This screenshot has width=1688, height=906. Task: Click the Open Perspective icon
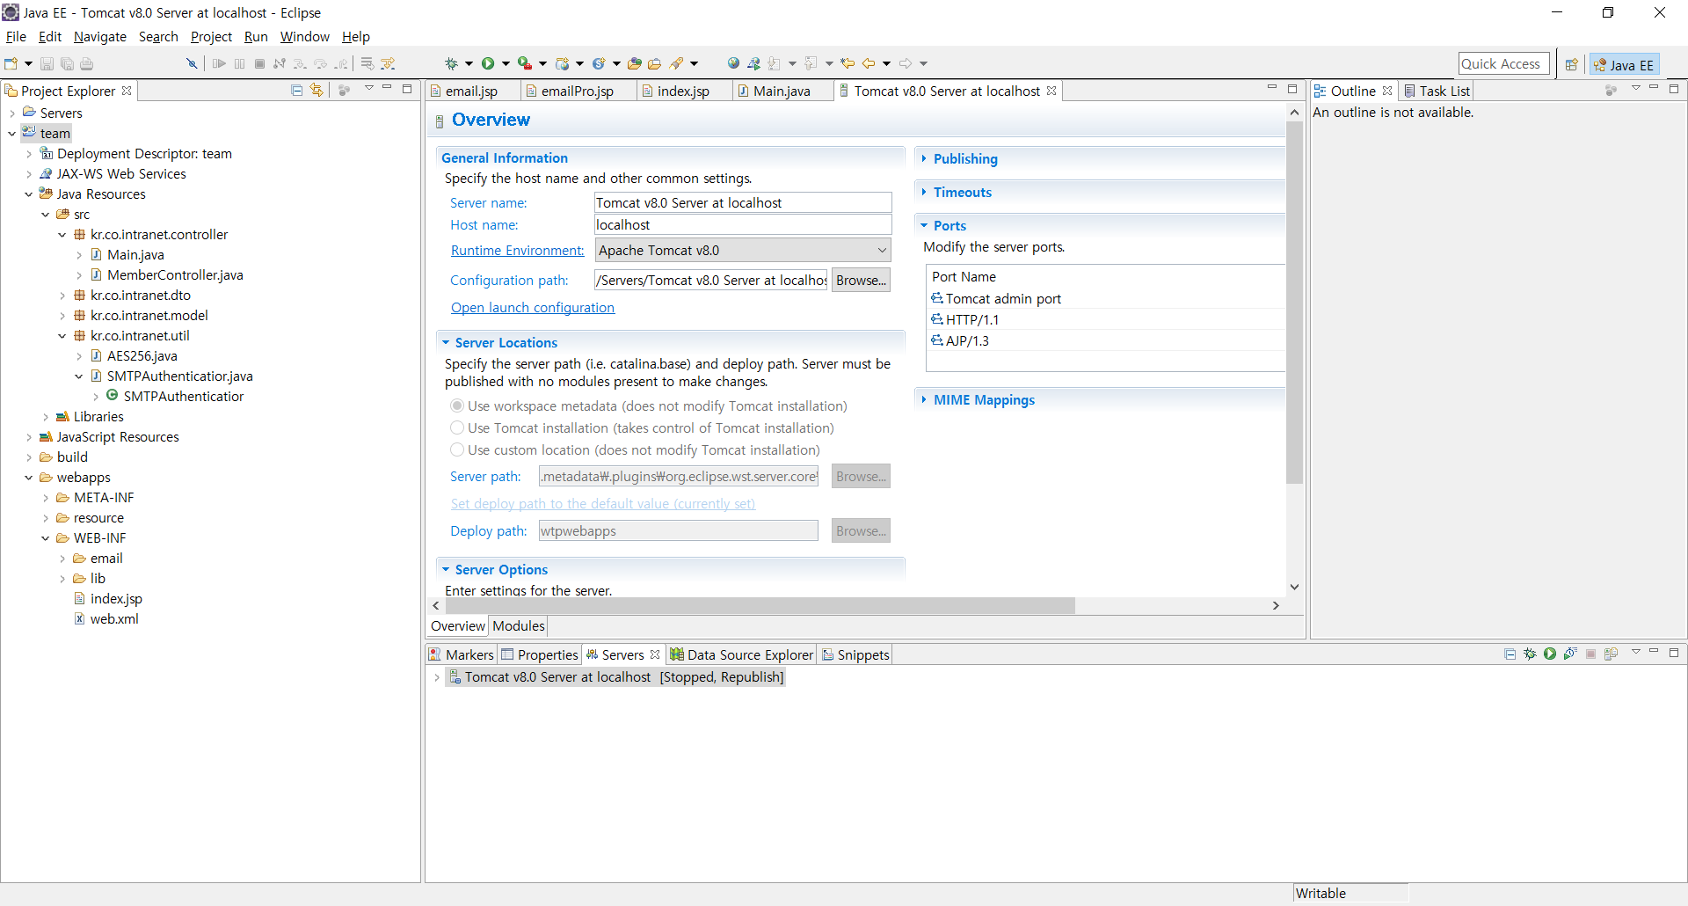1572,64
